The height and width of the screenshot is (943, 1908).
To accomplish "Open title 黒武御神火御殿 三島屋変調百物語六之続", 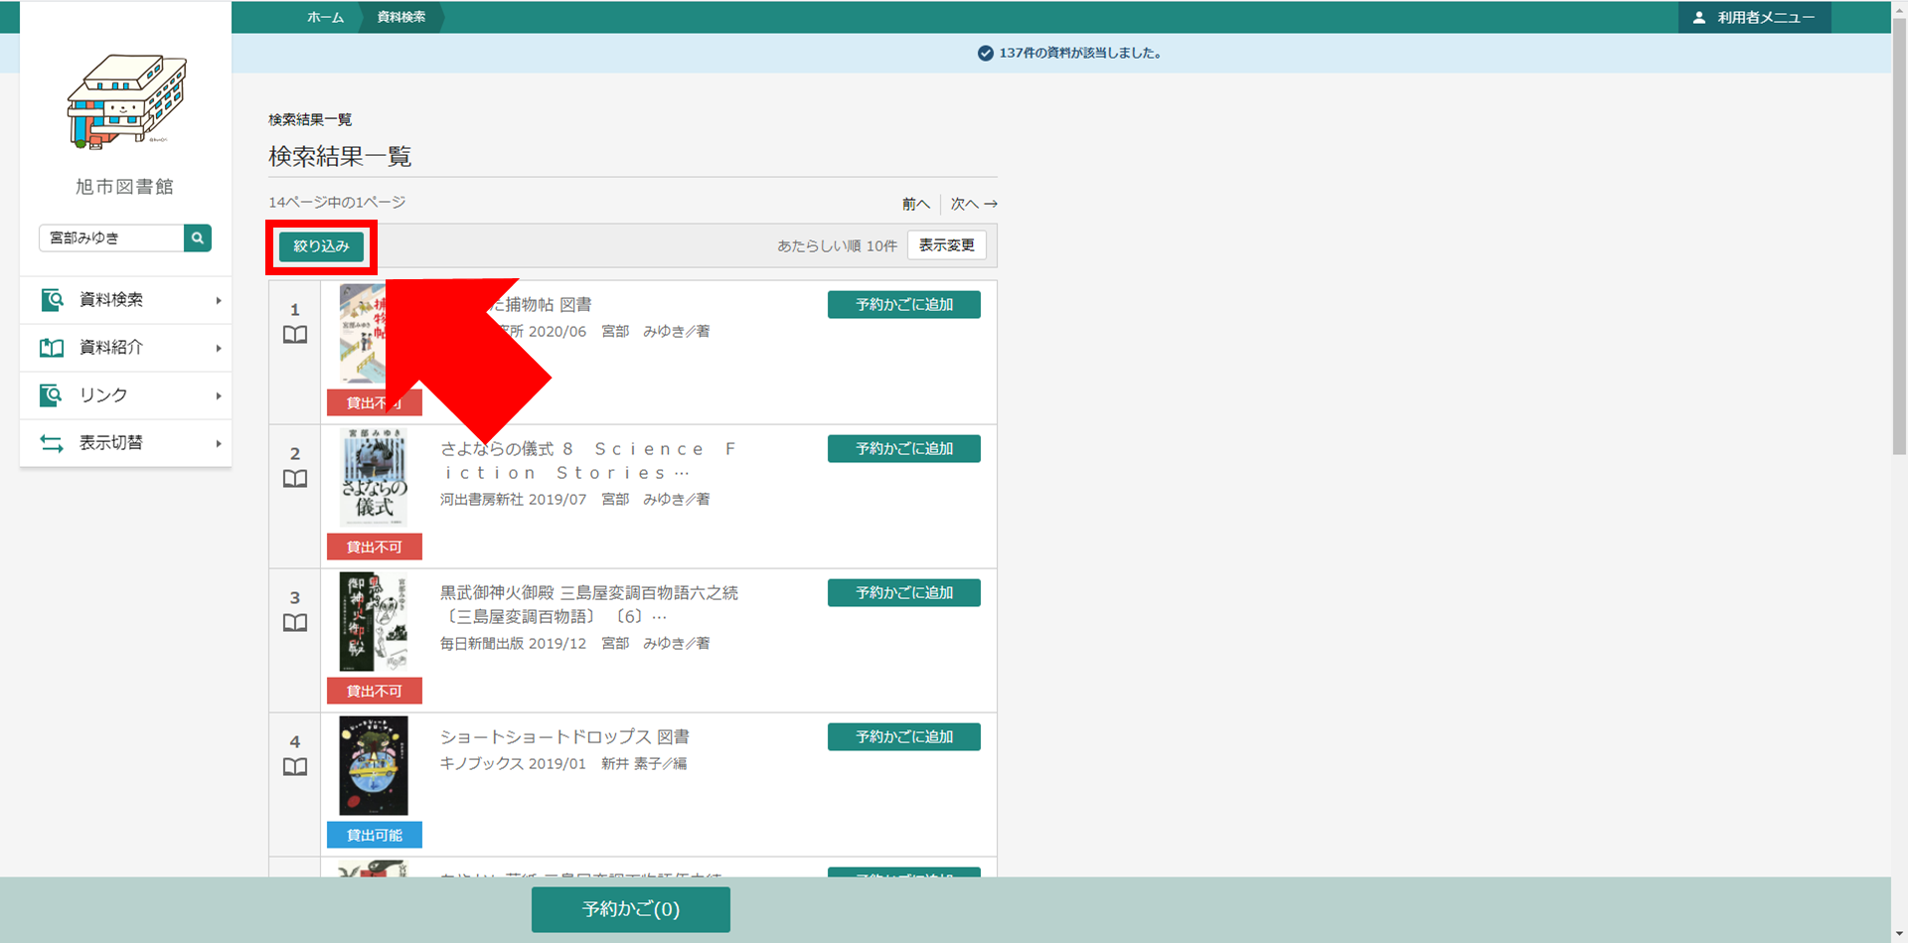I will [x=589, y=605].
